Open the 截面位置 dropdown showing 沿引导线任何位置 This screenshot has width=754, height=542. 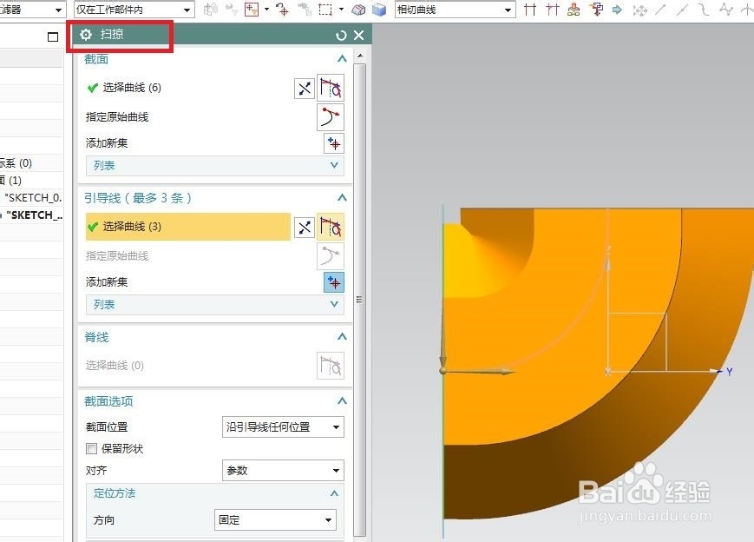[282, 426]
